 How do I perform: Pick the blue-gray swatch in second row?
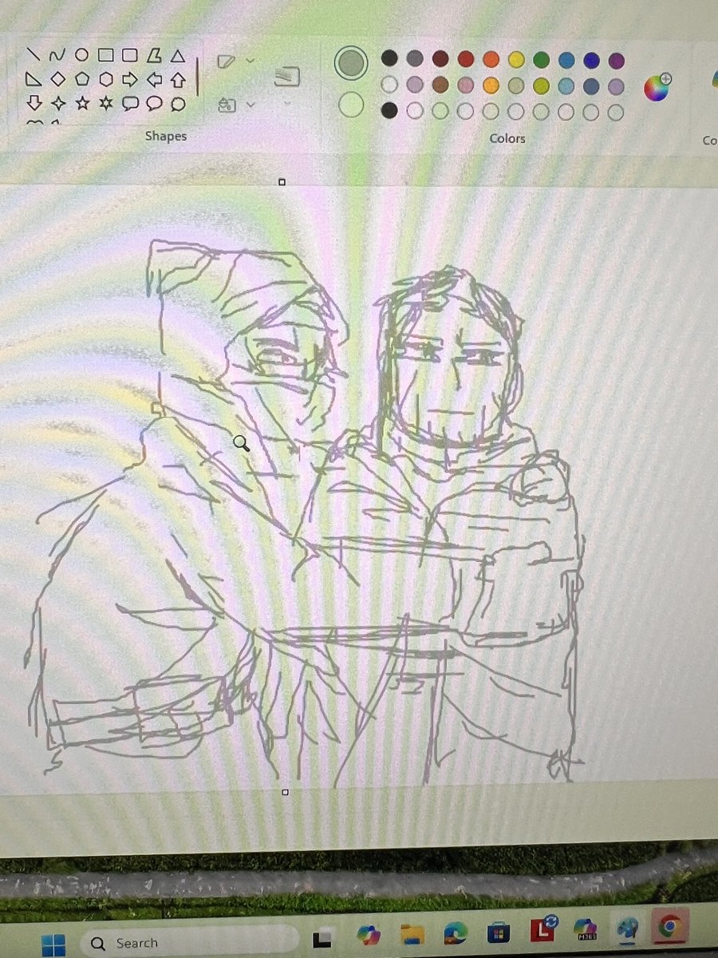591,86
